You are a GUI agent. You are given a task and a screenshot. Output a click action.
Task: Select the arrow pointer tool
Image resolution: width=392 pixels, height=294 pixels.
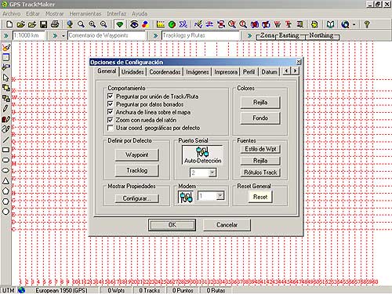(x=5, y=78)
